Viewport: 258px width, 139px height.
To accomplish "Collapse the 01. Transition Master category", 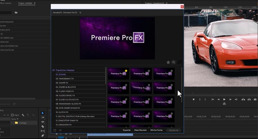I will coord(63,70).
